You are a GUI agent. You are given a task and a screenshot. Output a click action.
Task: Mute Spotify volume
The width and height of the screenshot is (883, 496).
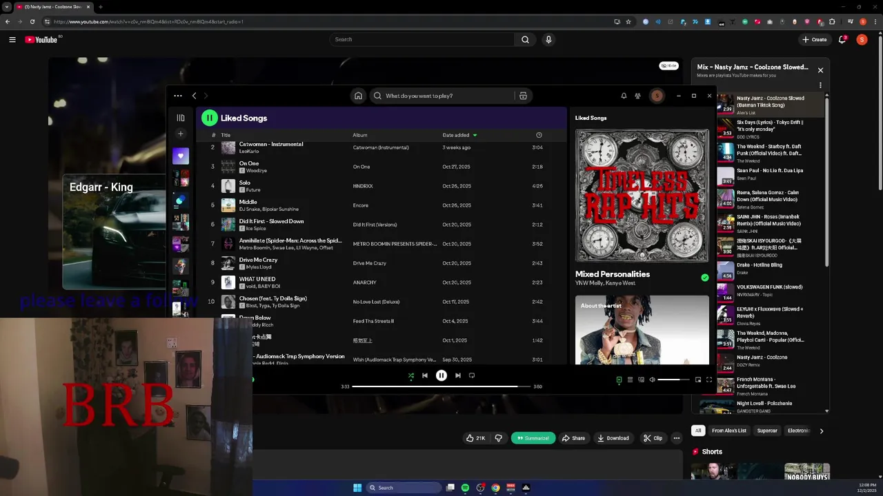tap(652, 380)
